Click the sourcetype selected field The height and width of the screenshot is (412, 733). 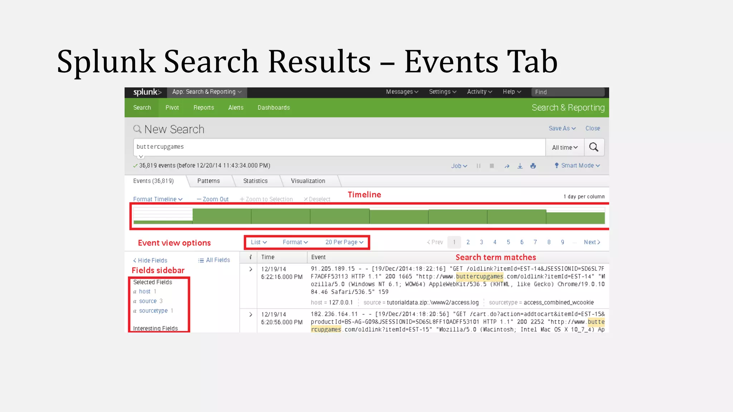coord(153,311)
